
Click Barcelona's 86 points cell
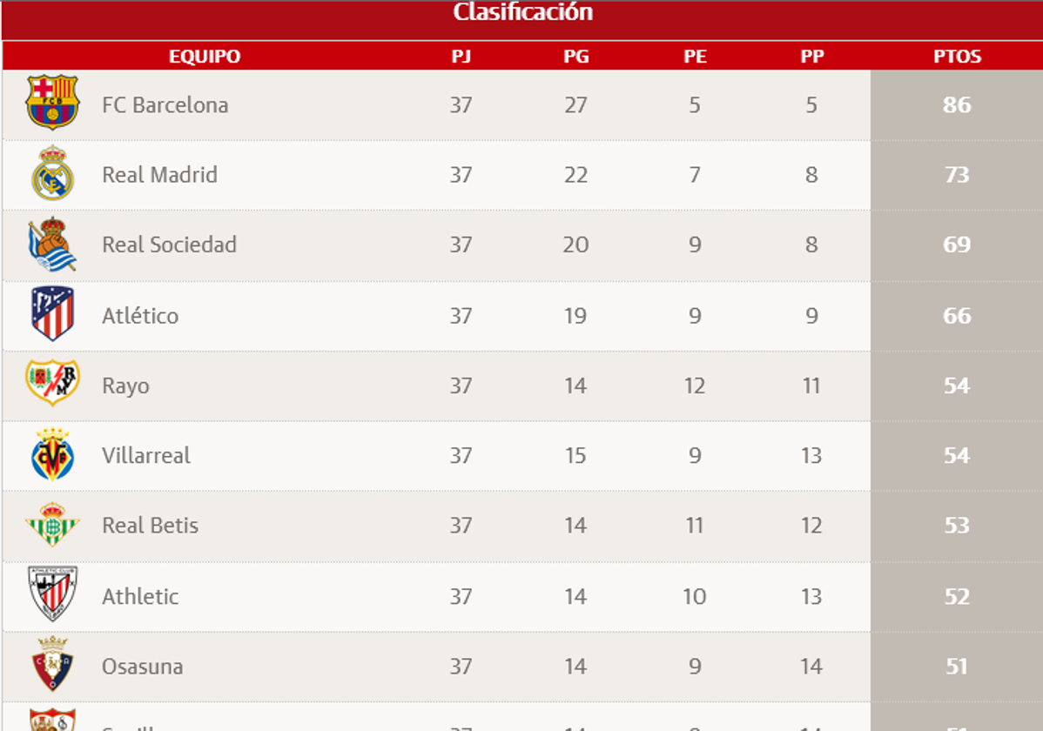pos(956,105)
